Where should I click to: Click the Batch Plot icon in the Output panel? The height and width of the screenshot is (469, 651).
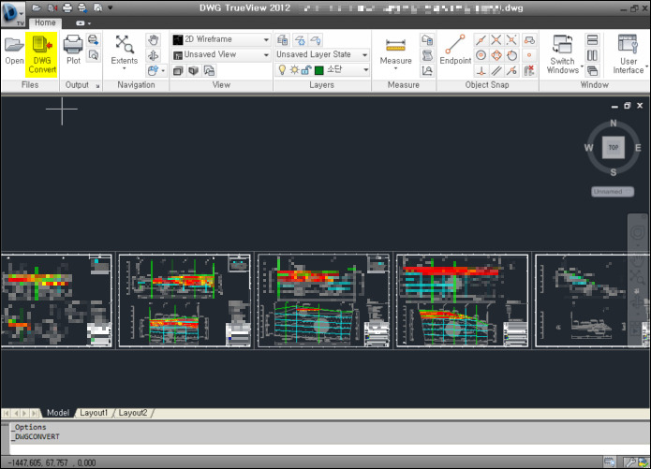94,40
